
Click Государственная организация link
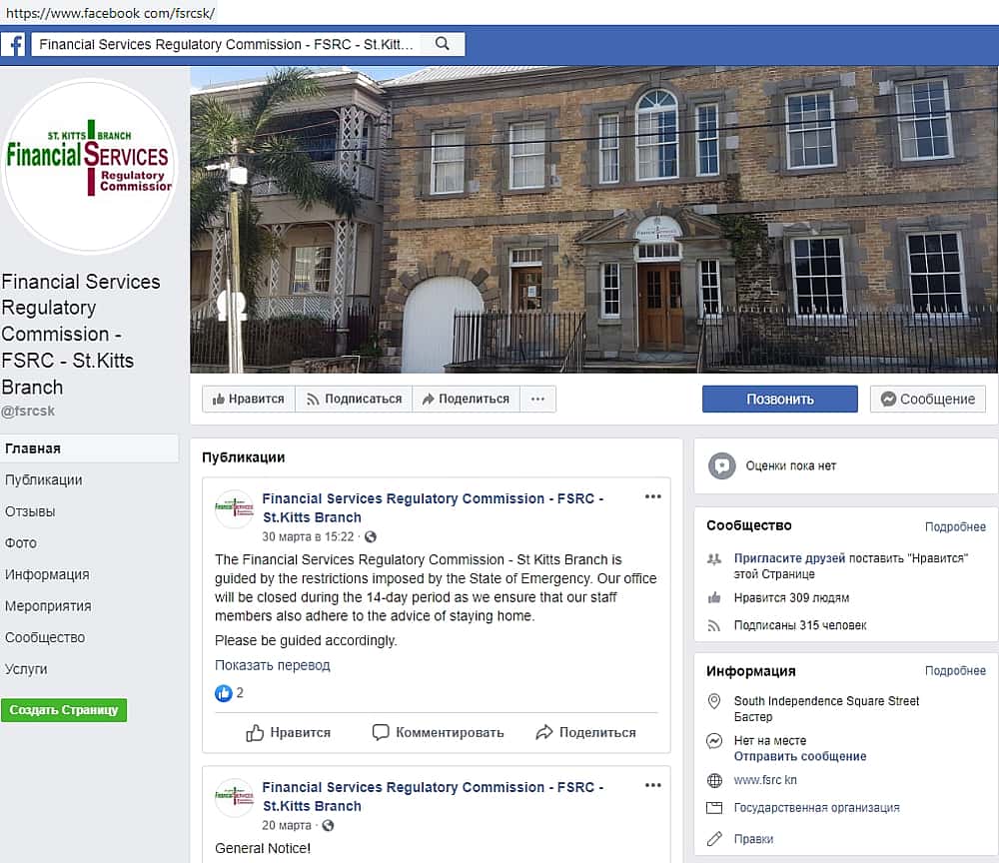point(817,808)
